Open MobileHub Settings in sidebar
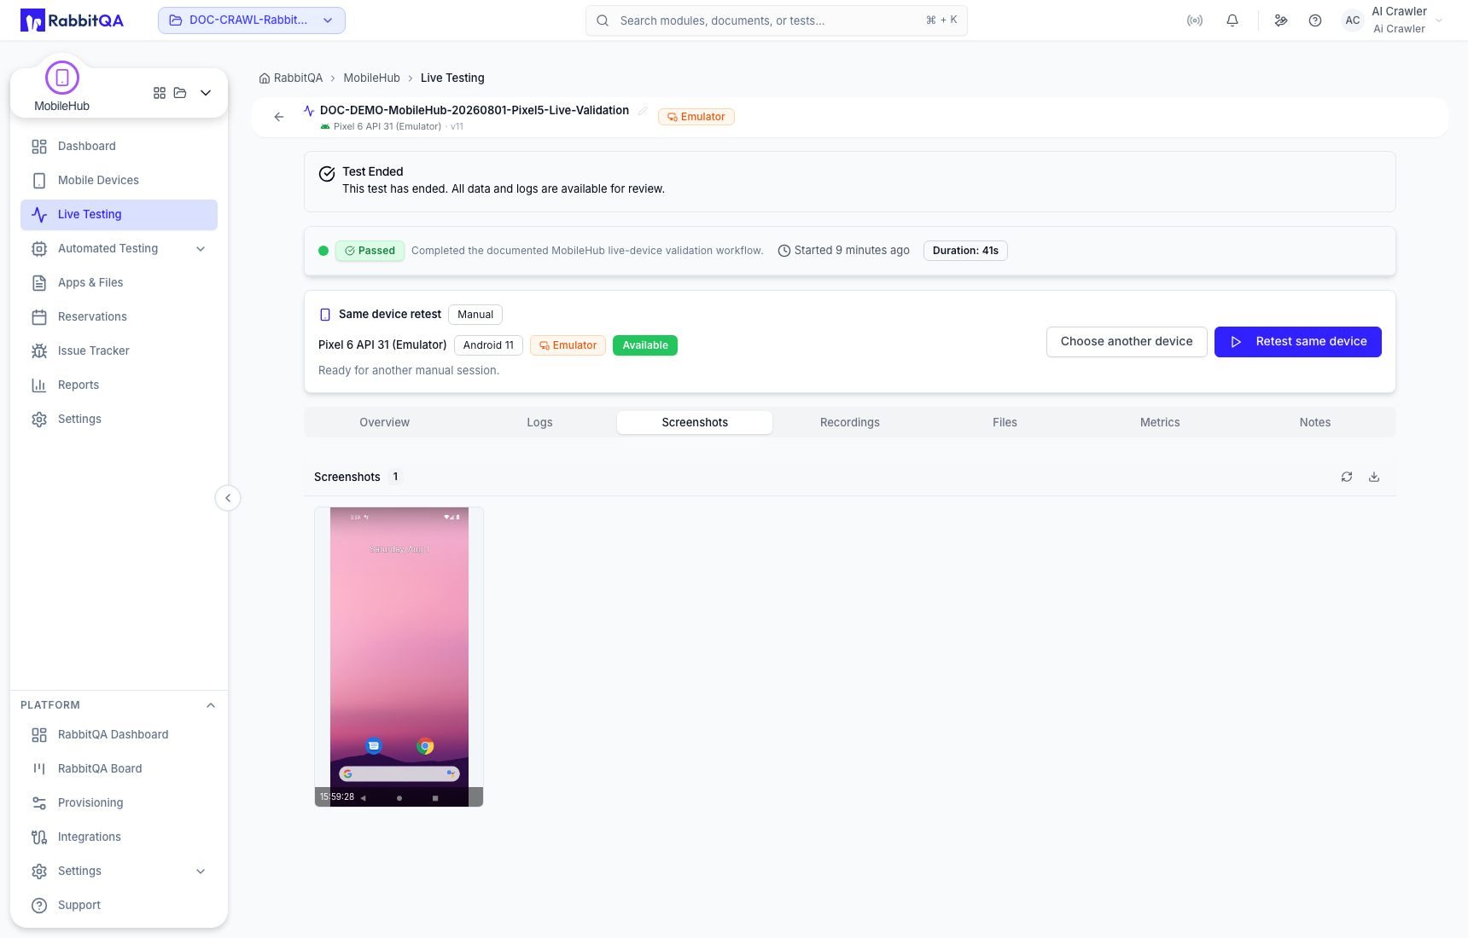The height and width of the screenshot is (938, 1468). (119, 419)
